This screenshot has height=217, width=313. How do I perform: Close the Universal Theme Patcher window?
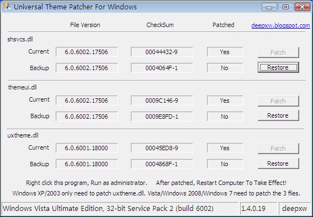tap(302, 7)
